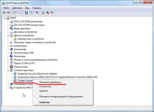The image size is (154, 112).
Task: Click the action pane toolbar icon after Help
Action: (31, 13)
